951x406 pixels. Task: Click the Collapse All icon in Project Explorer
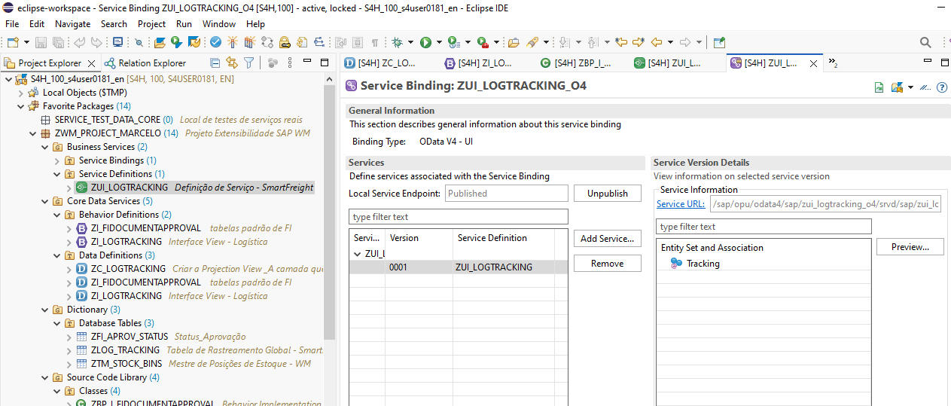(215, 63)
